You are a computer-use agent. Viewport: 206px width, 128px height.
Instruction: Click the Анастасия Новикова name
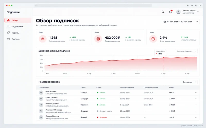click(x=54, y=110)
